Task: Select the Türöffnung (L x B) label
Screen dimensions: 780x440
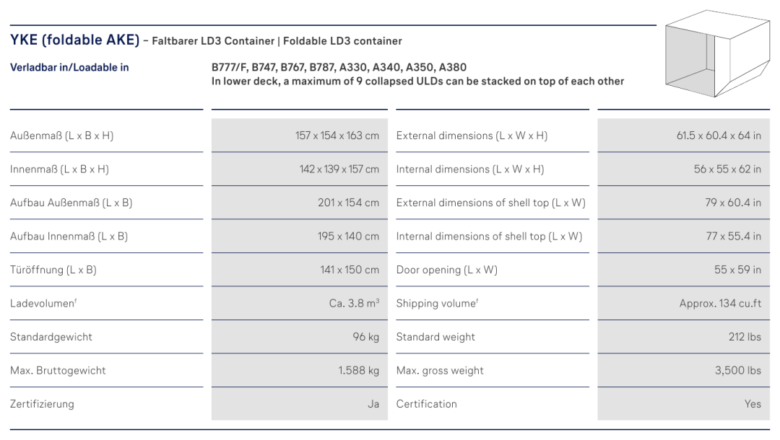Action: [53, 270]
